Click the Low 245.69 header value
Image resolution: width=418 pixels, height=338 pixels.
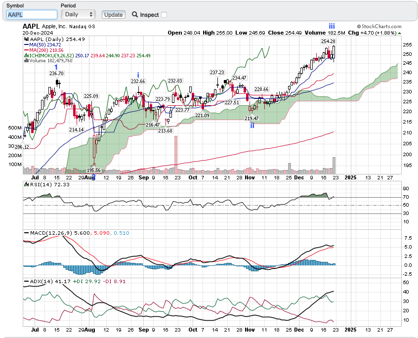coord(251,33)
